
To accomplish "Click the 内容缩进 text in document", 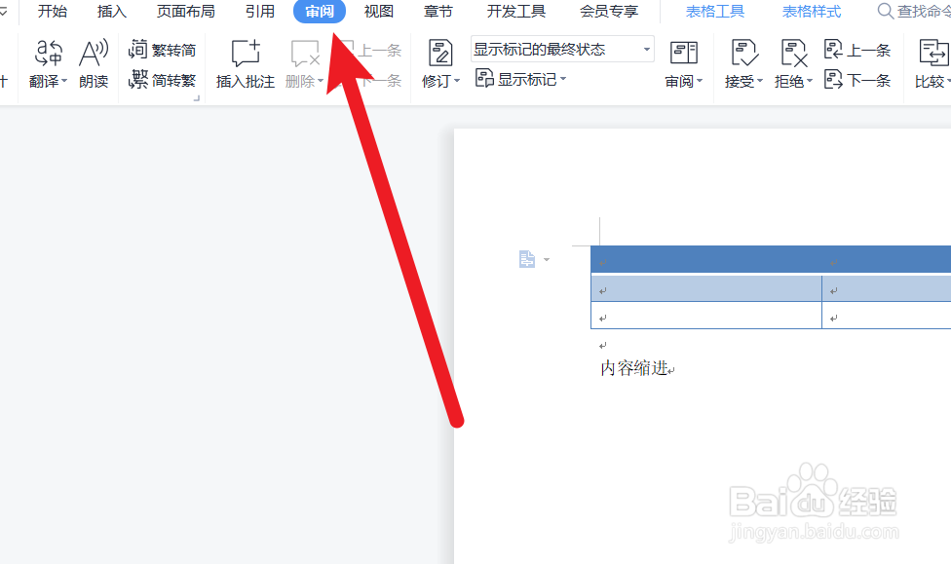I will click(633, 368).
